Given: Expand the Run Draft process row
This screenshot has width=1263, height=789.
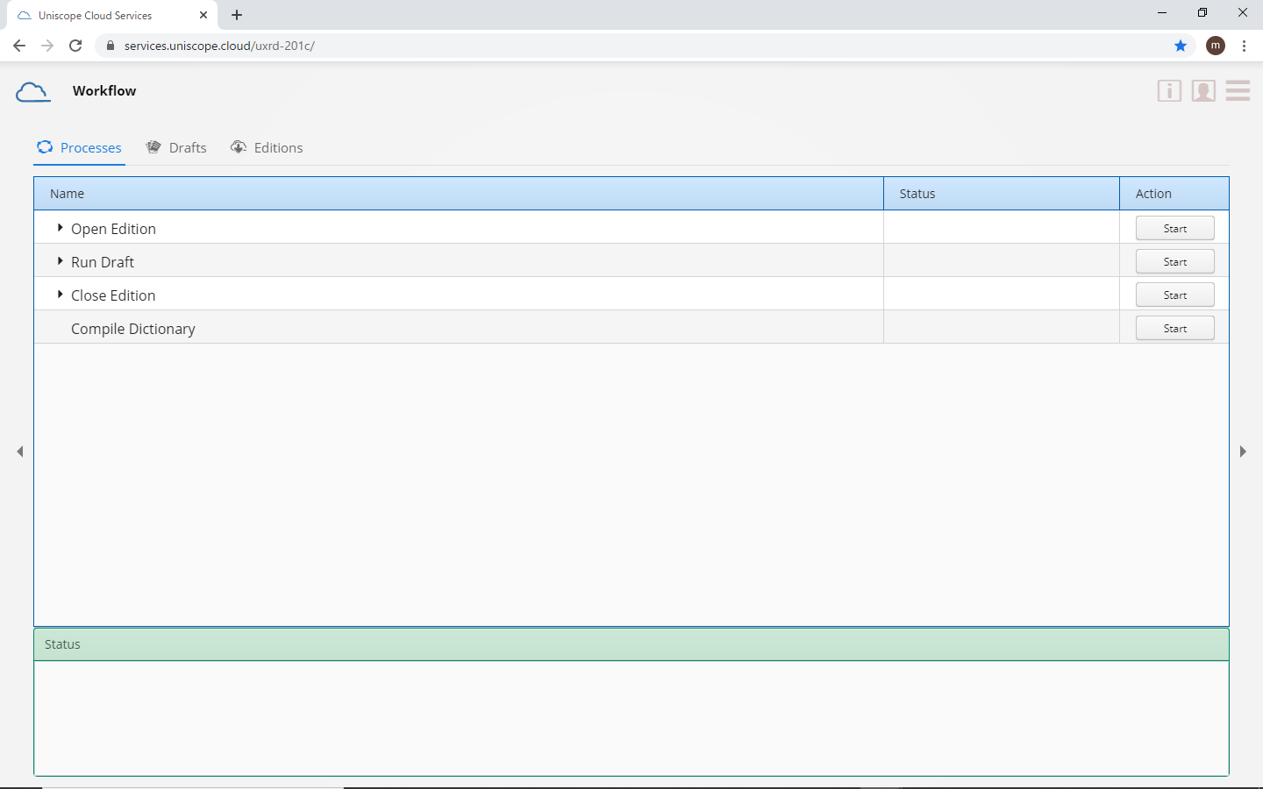Looking at the screenshot, I should click(x=60, y=261).
